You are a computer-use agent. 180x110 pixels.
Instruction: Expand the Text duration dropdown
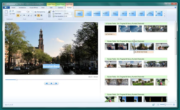[x=72, y=16]
